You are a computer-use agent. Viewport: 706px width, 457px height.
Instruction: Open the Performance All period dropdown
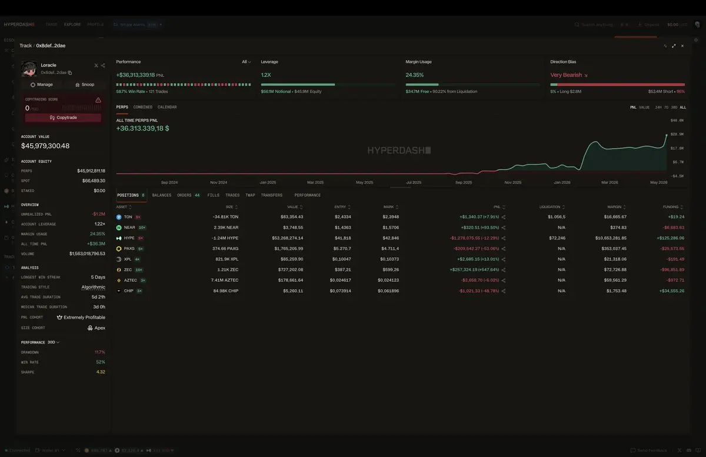[x=247, y=62]
